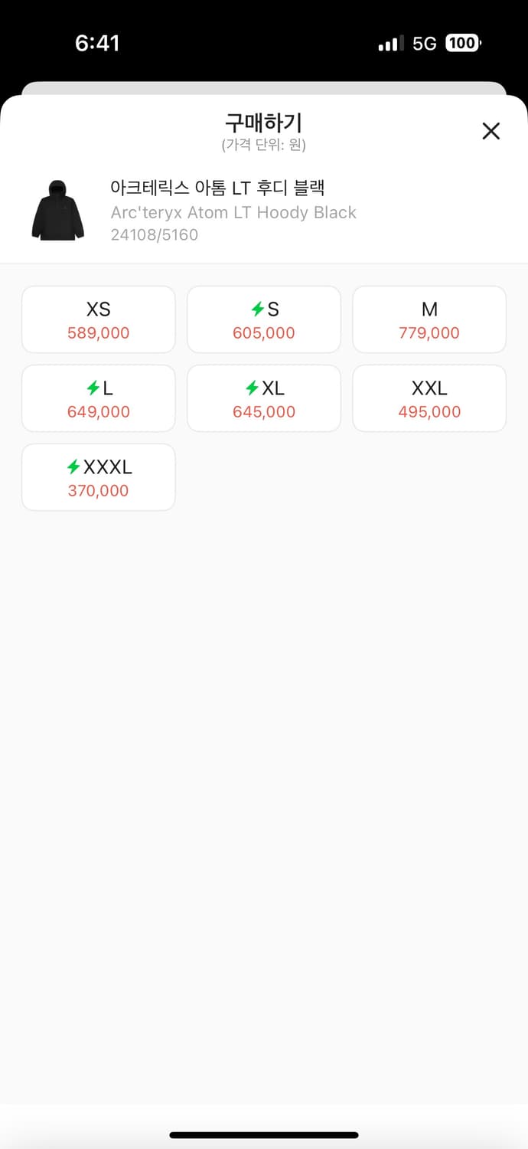Tap the model number 24108/5160
This screenshot has height=1149, width=528.
click(x=155, y=234)
